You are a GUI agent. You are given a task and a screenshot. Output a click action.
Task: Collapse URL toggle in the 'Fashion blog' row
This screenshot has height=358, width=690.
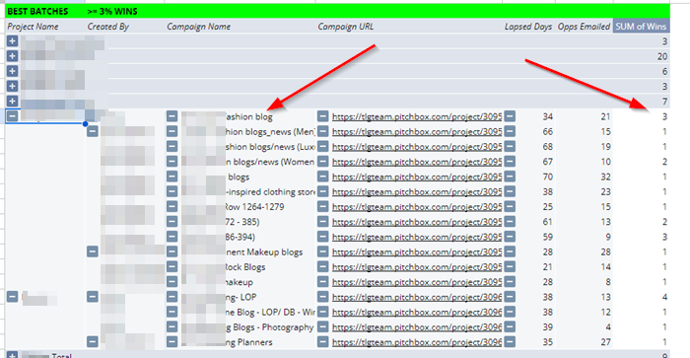(323, 116)
